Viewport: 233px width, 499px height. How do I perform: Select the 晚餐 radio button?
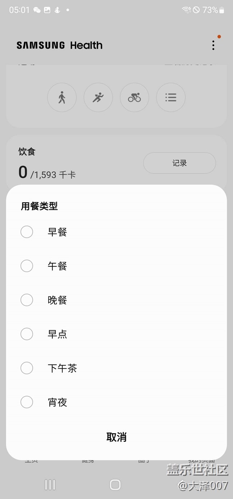pos(27,300)
